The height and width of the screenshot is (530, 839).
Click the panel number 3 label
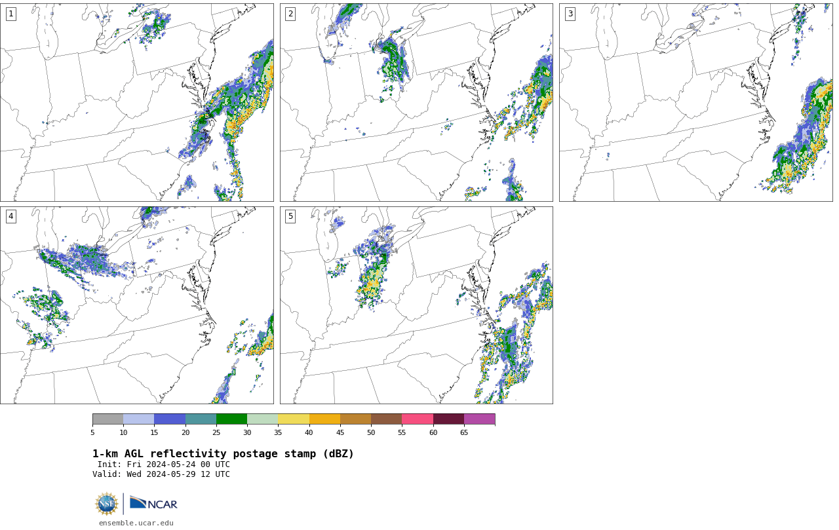tap(570, 14)
